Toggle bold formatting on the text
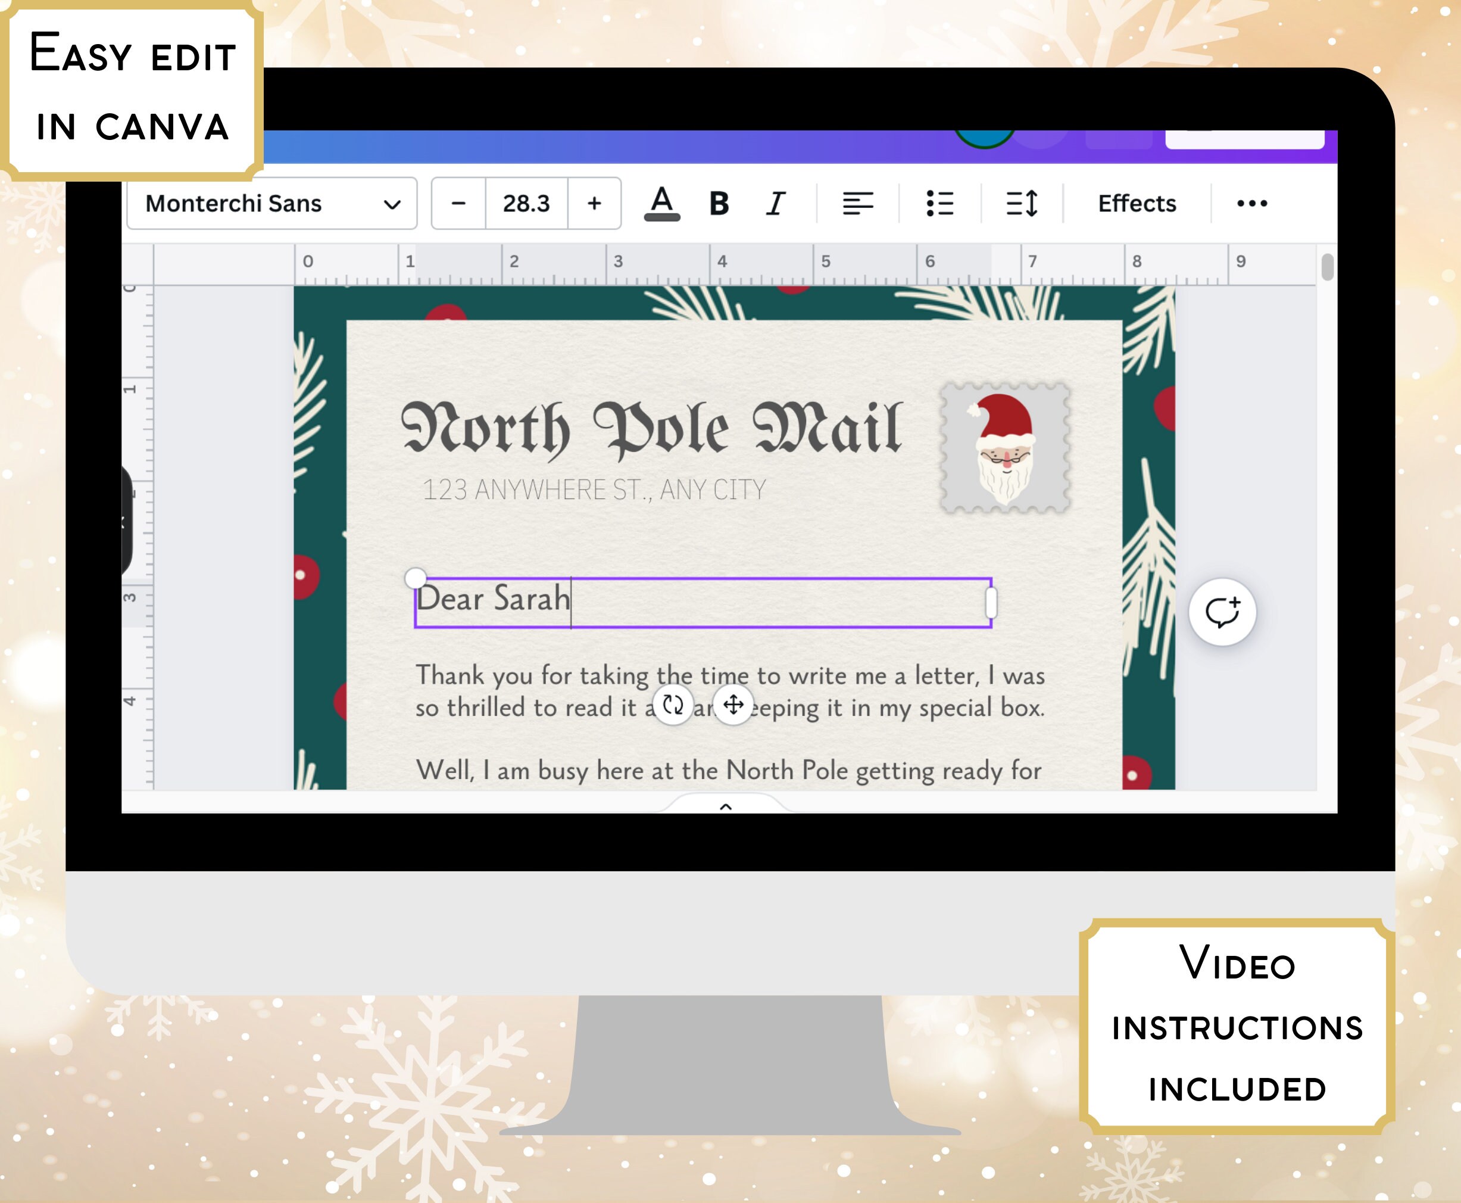 (719, 203)
